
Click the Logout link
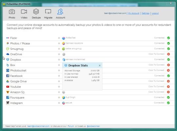[x=155, y=13]
